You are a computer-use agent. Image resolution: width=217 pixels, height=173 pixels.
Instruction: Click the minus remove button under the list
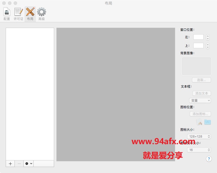(19, 164)
